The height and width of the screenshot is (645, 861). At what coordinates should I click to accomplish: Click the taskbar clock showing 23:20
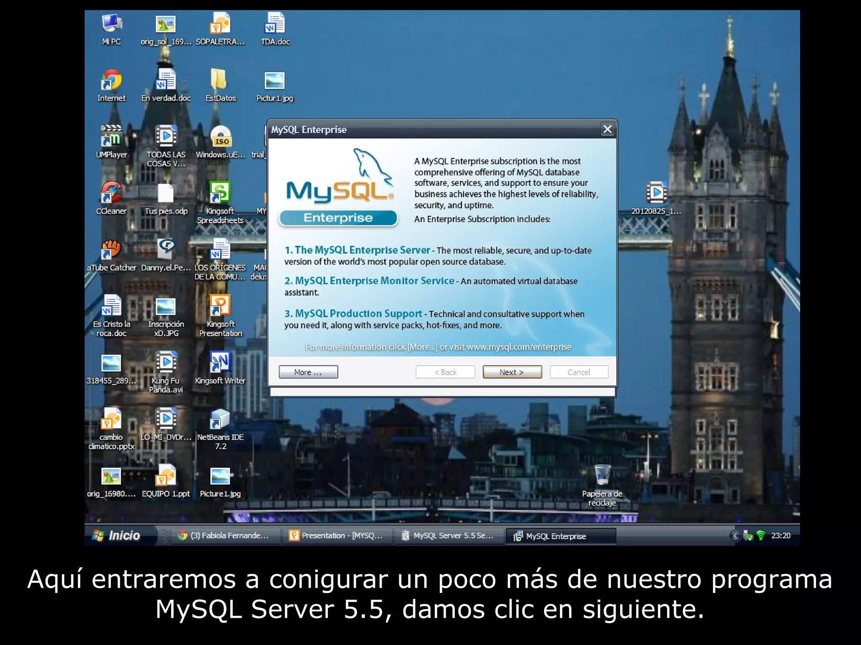781,535
